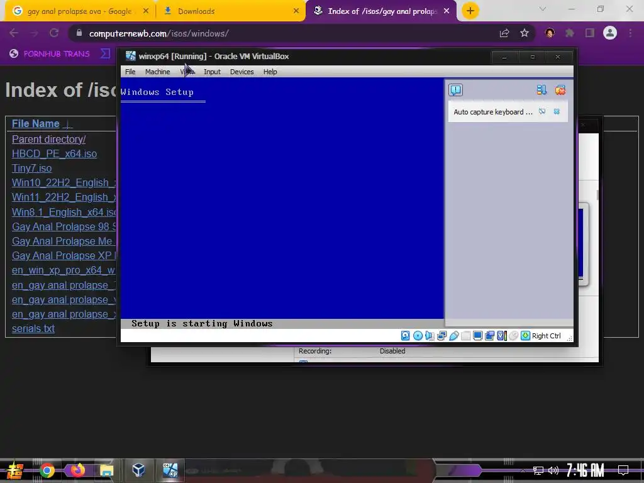This screenshot has height=483, width=644.
Task: Open the en_win_xp_pro_x64 link
Action: tap(64, 270)
